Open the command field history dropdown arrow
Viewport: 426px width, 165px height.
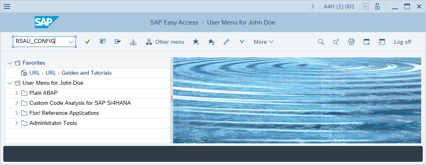pos(71,42)
